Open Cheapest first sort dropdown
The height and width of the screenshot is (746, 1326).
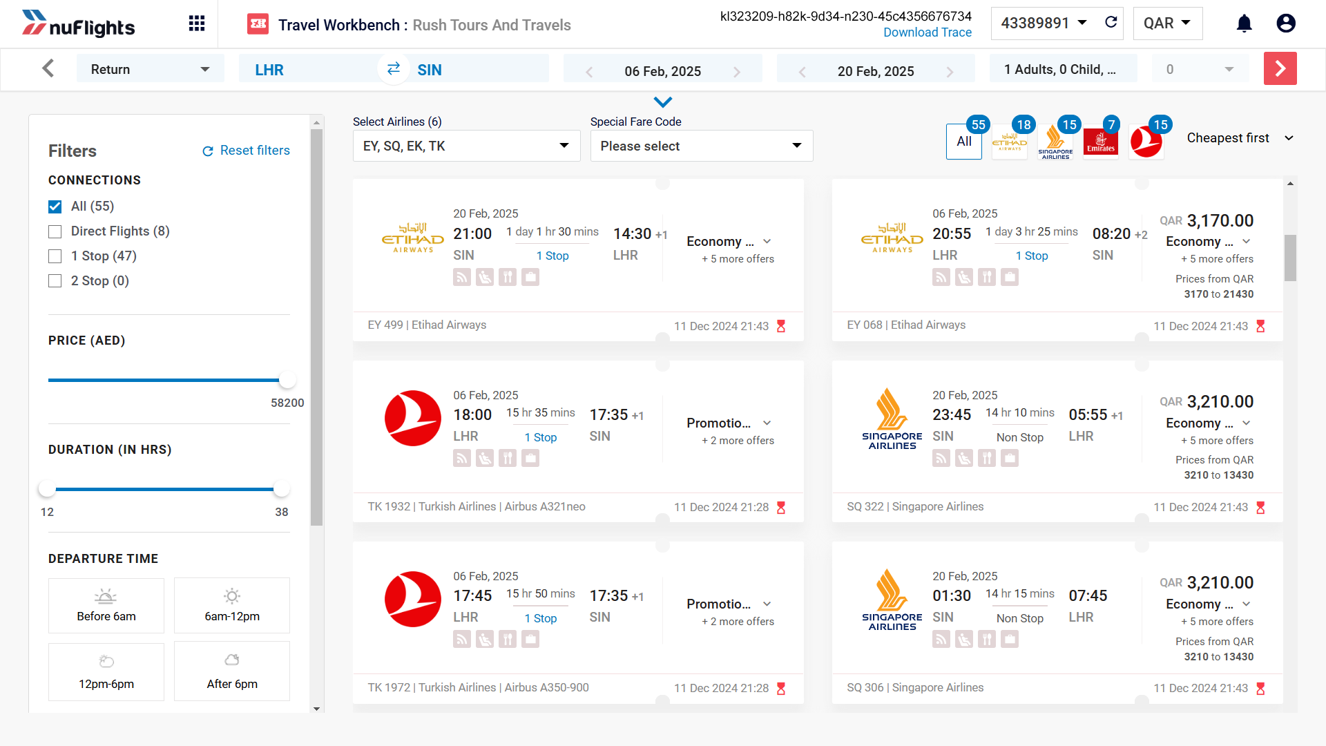click(x=1240, y=138)
